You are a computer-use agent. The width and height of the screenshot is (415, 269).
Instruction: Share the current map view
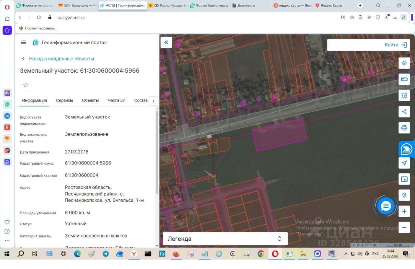point(404,112)
